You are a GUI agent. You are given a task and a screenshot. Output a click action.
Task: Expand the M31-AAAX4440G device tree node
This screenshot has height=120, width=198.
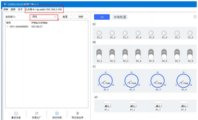7,27
